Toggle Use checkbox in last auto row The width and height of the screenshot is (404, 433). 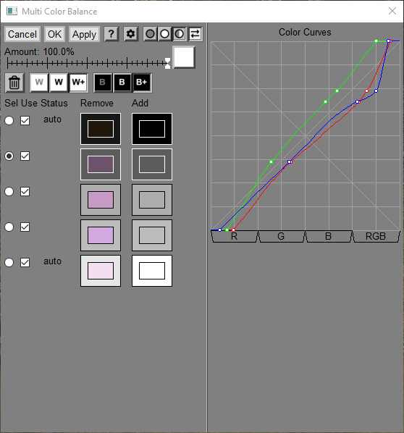[25, 263]
